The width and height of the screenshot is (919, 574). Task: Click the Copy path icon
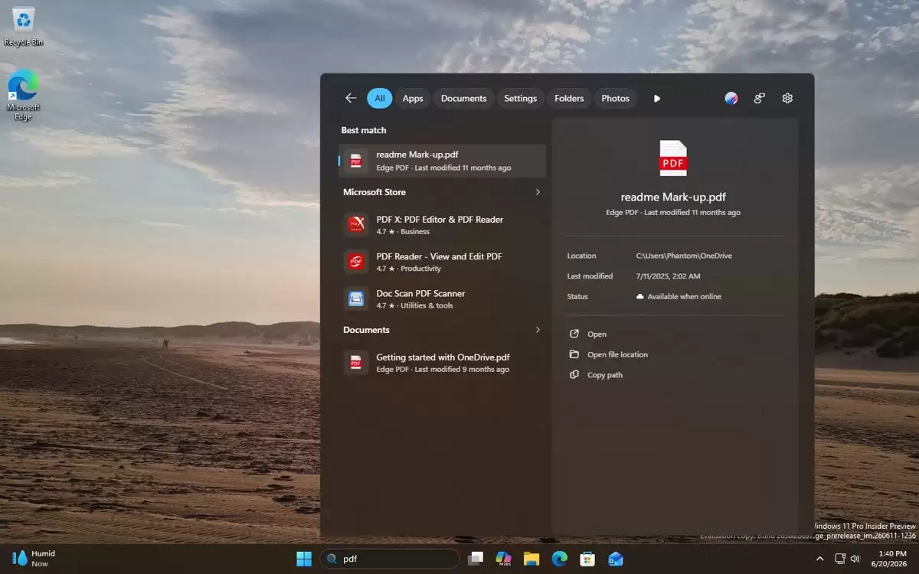point(574,375)
